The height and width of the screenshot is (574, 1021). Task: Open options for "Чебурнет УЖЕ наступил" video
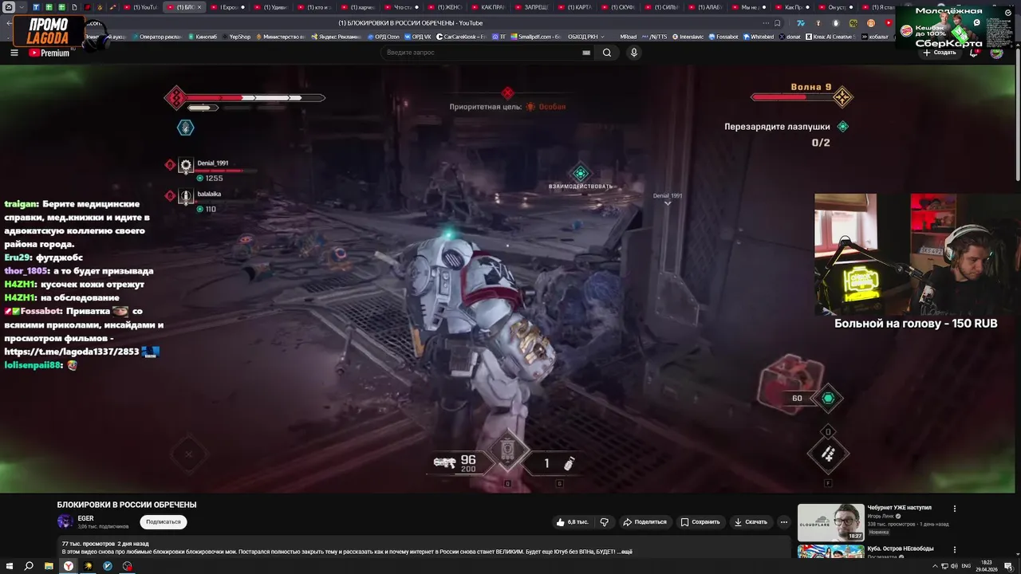954,509
